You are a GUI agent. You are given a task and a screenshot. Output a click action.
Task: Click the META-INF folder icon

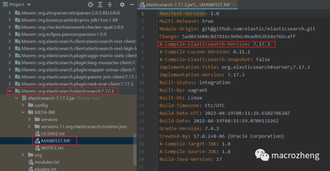(31, 112)
